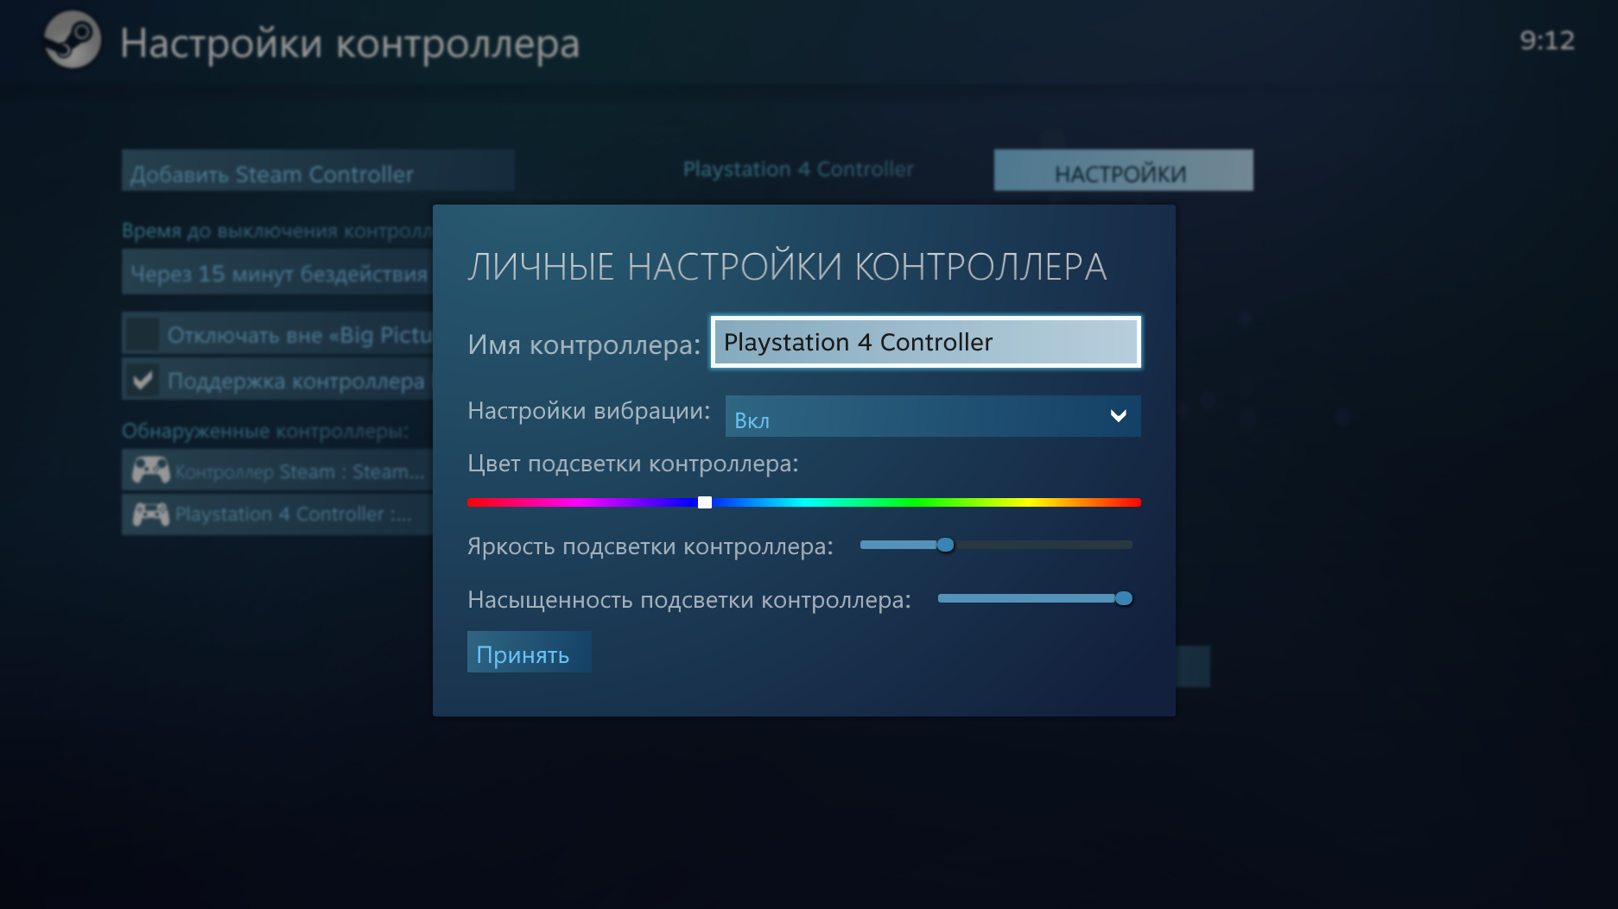This screenshot has height=909, width=1618.
Task: Toggle the Отключать вне «Big Picture» checkbox
Action: tap(143, 334)
